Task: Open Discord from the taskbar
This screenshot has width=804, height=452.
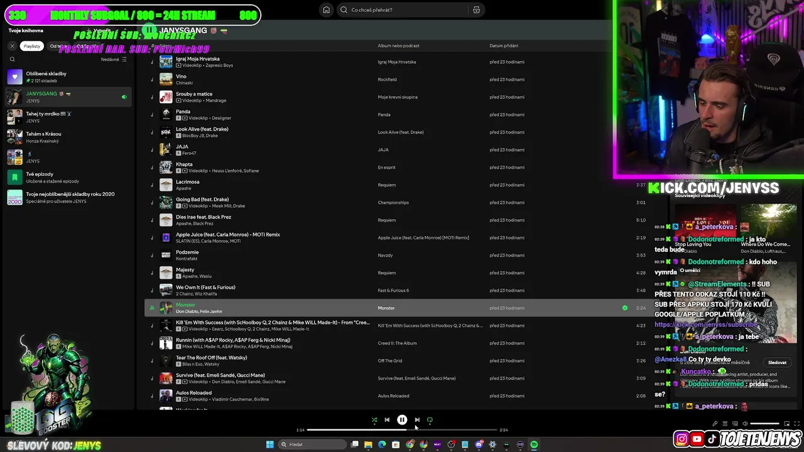Action: pyautogui.click(x=479, y=444)
